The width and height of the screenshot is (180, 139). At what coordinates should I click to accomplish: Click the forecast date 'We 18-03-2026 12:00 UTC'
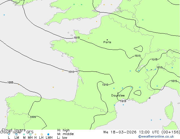click(132, 132)
